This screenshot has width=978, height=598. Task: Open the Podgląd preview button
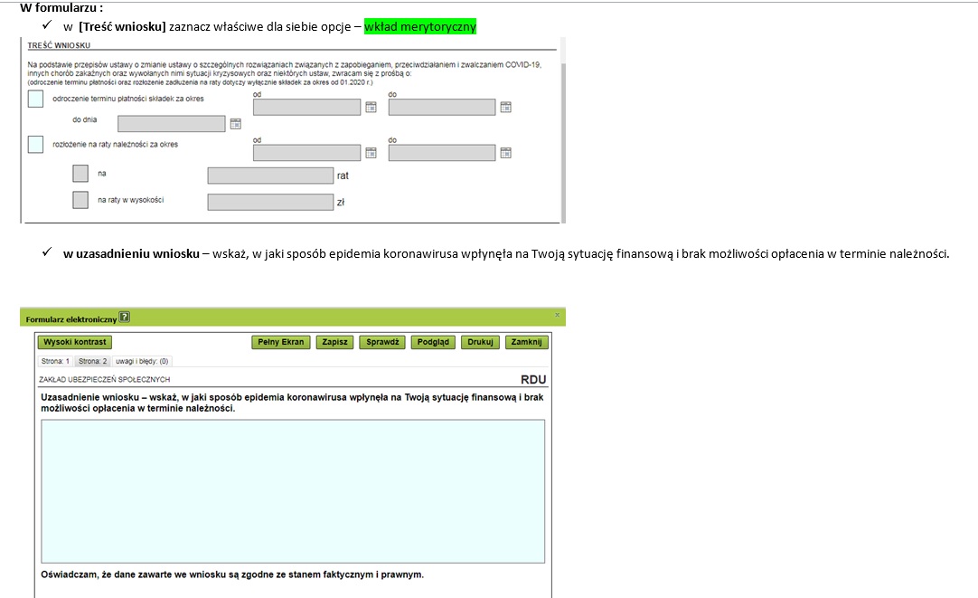tap(433, 342)
